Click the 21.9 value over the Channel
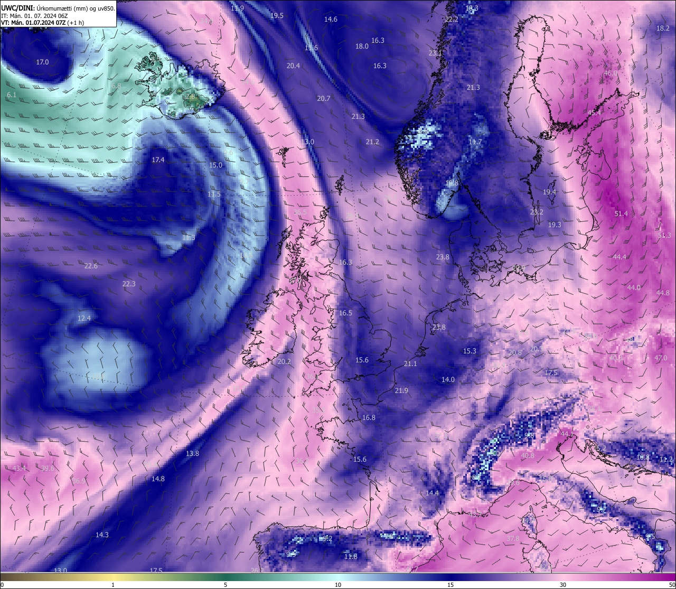The width and height of the screenshot is (676, 589). point(401,391)
